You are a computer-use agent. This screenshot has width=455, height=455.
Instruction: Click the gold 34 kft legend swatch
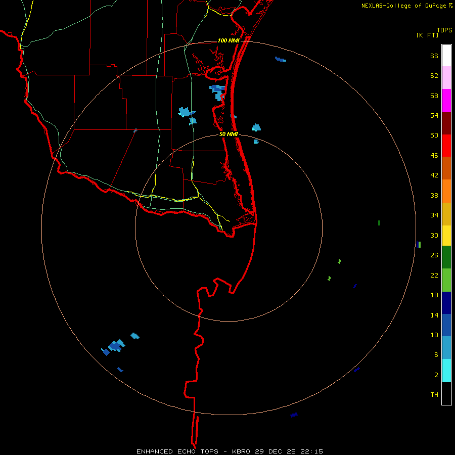click(446, 214)
